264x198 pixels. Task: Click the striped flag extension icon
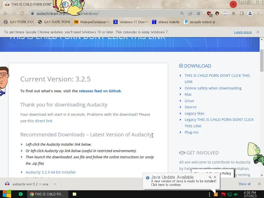(x=225, y=13)
